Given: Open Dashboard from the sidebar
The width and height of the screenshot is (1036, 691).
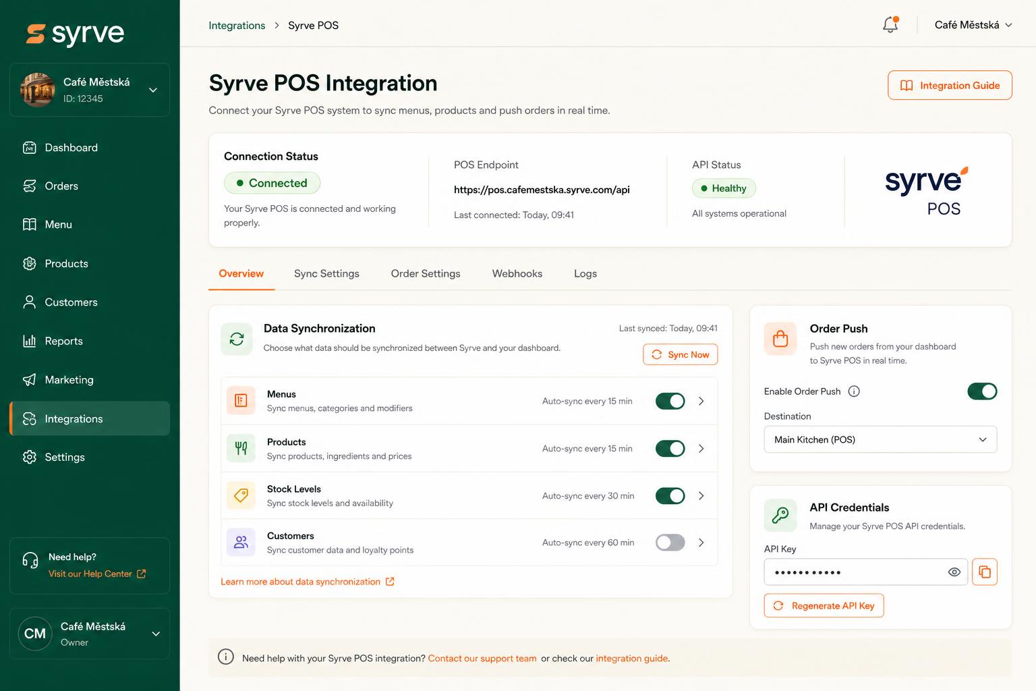Looking at the screenshot, I should click(90, 148).
